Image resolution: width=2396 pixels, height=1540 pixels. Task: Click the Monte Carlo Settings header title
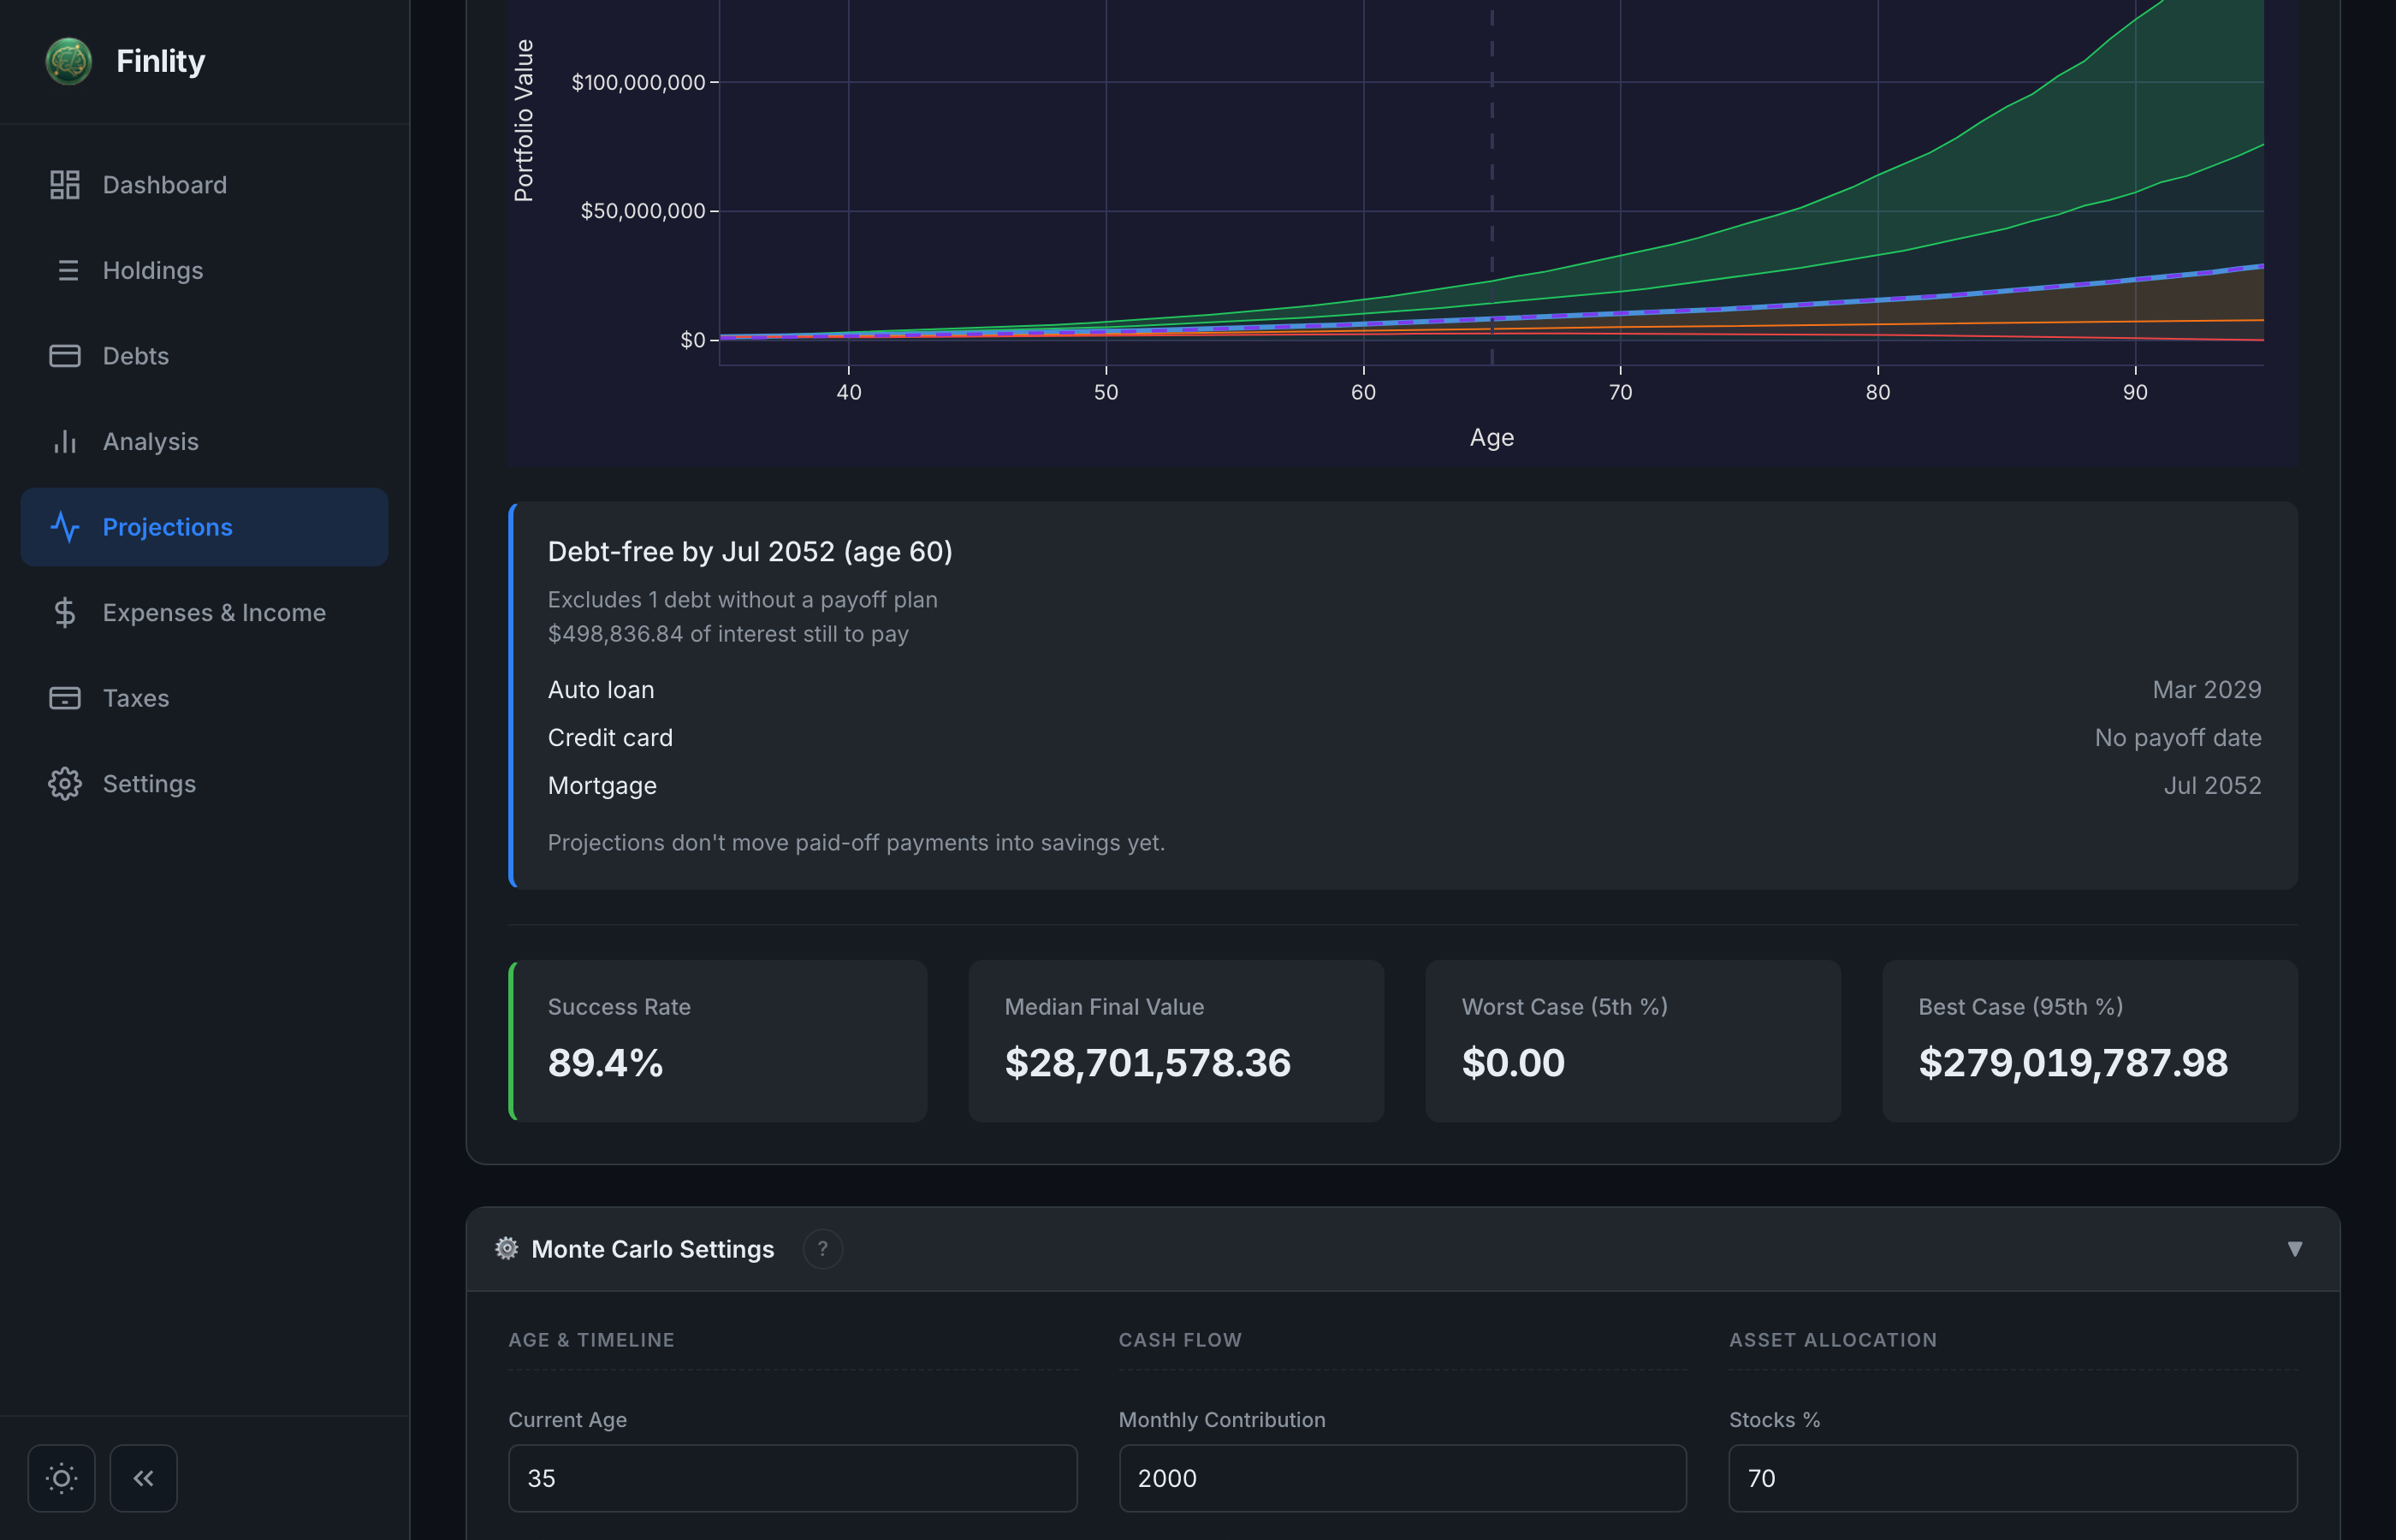point(653,1249)
